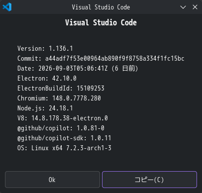The width and height of the screenshot is (202, 193).
Task: Click the Electron: 42.10.0 line
Action: tap(47, 79)
